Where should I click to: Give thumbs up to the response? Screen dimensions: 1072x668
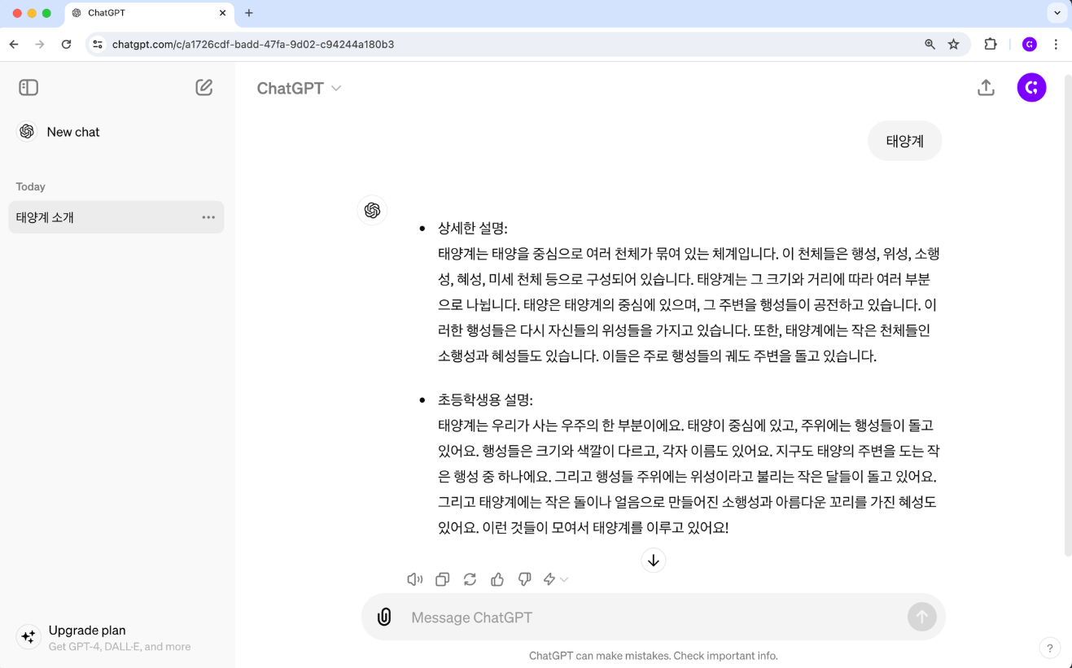click(x=497, y=579)
